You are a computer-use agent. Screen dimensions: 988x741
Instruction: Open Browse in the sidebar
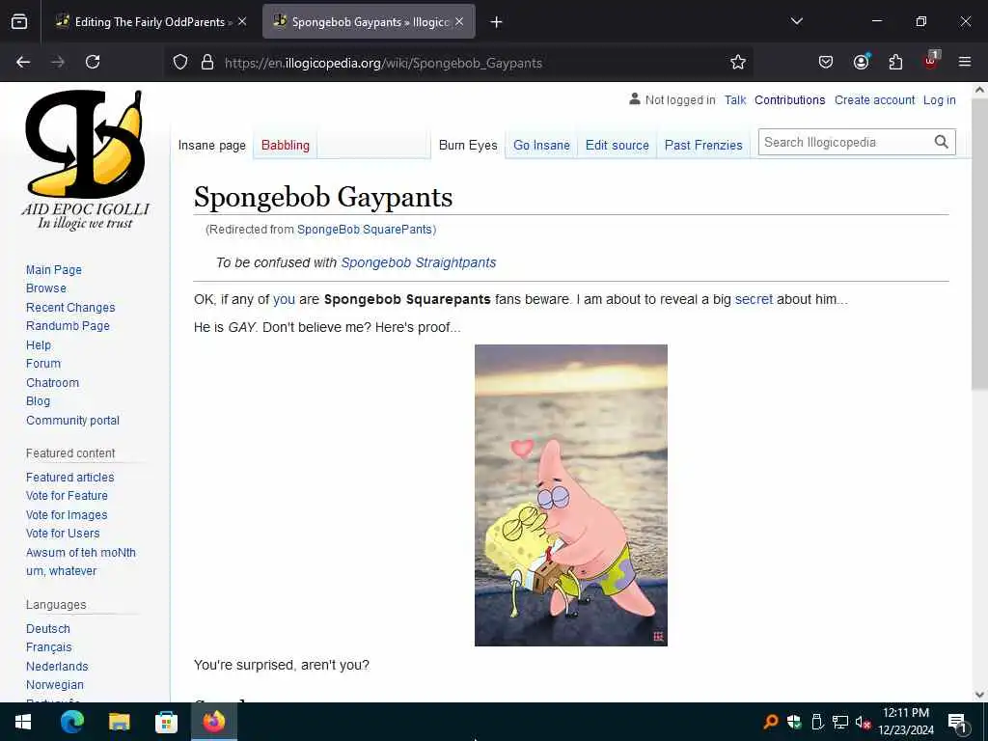pyautogui.click(x=46, y=288)
